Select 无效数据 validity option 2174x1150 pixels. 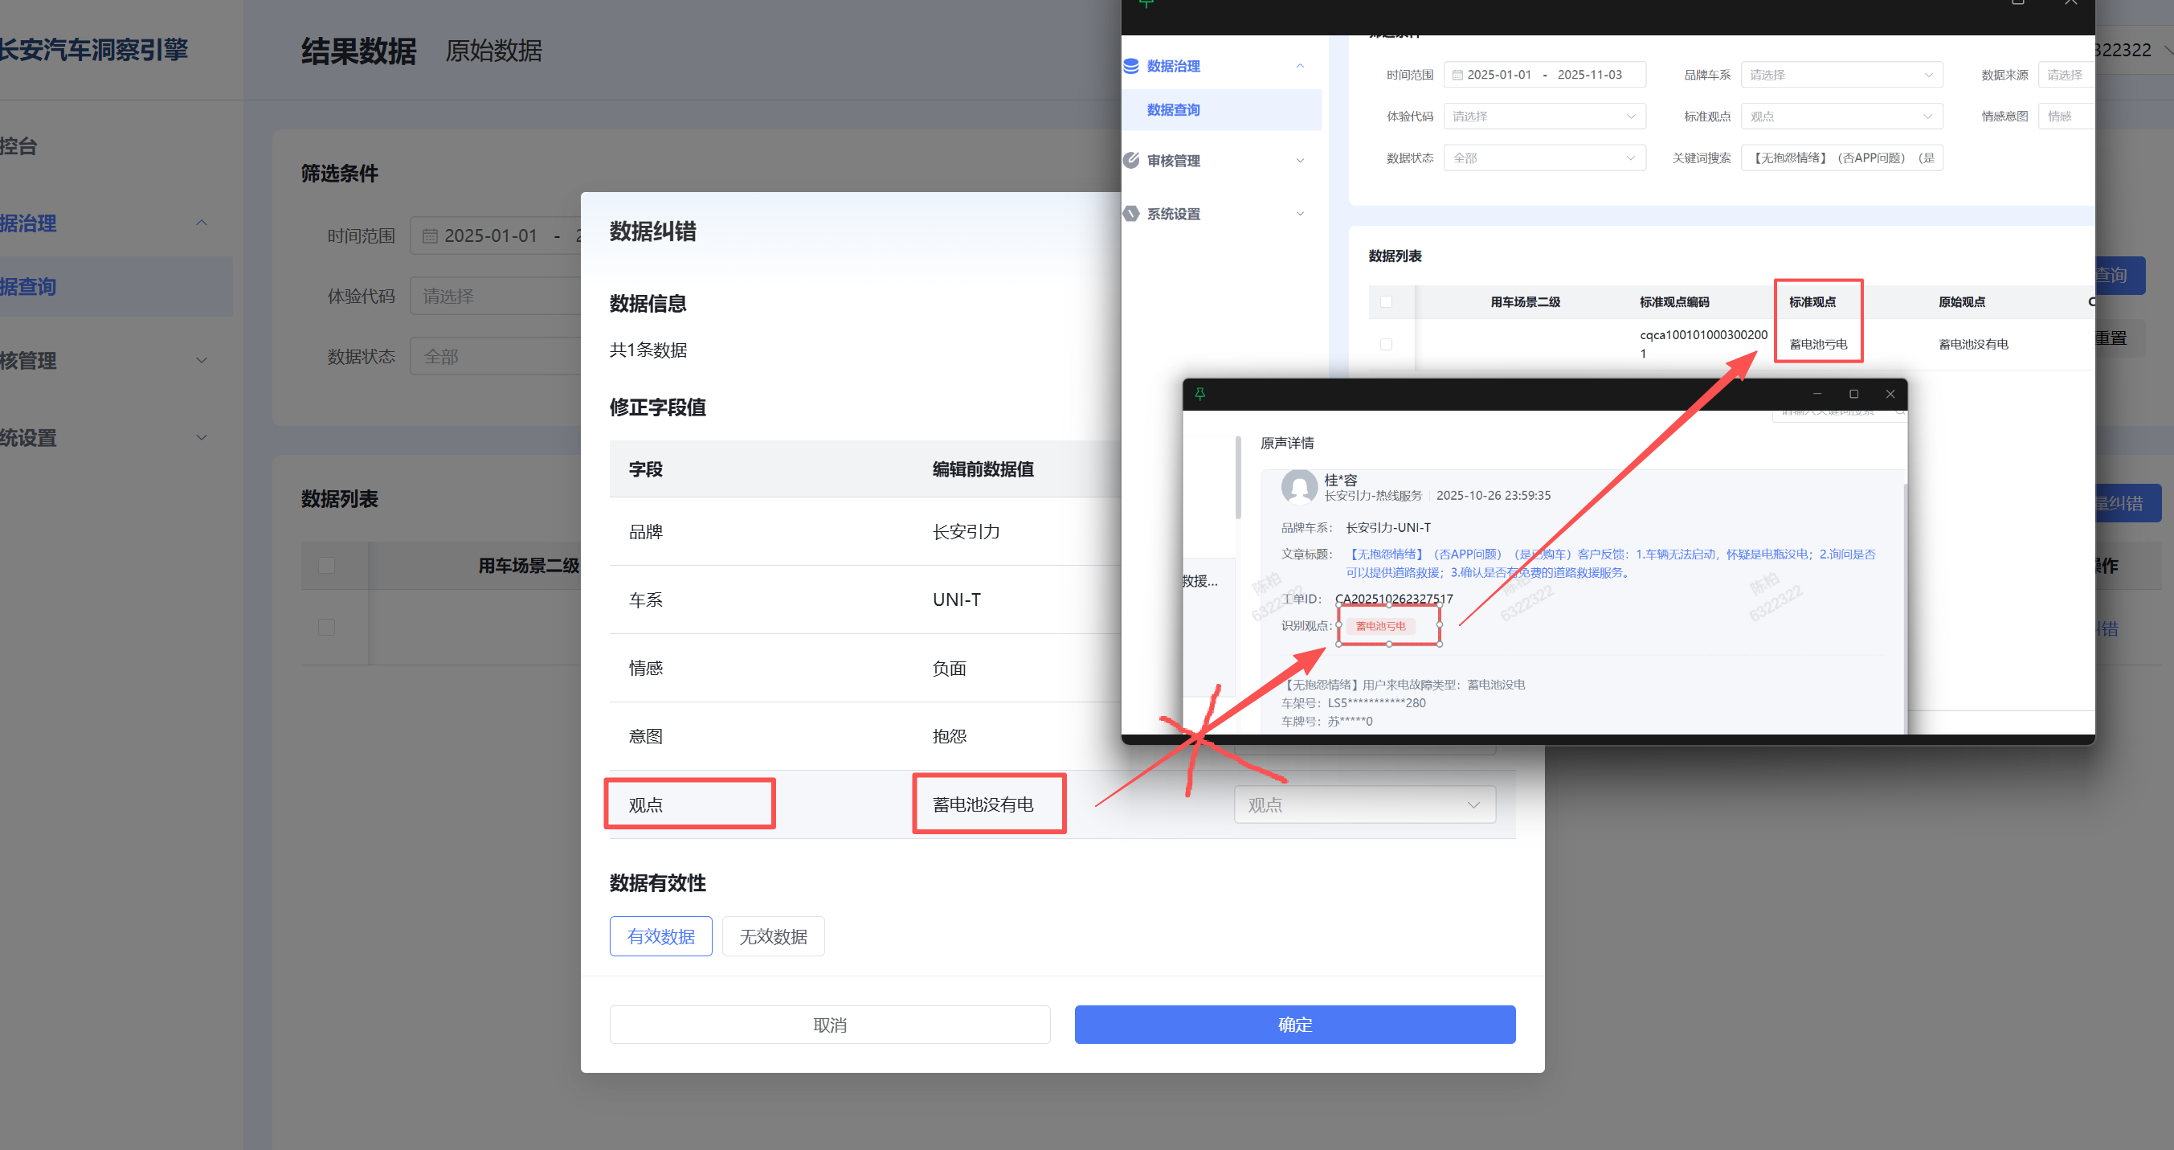point(772,936)
